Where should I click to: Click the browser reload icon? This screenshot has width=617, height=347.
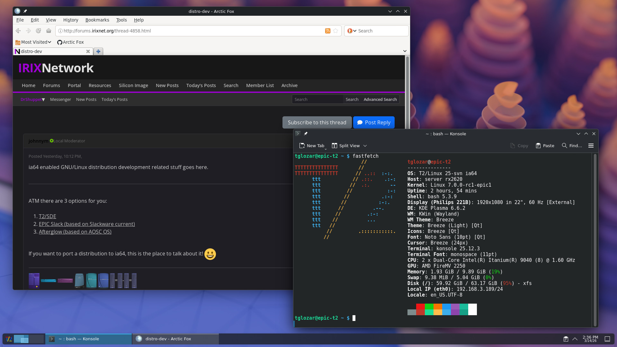[x=39, y=31]
